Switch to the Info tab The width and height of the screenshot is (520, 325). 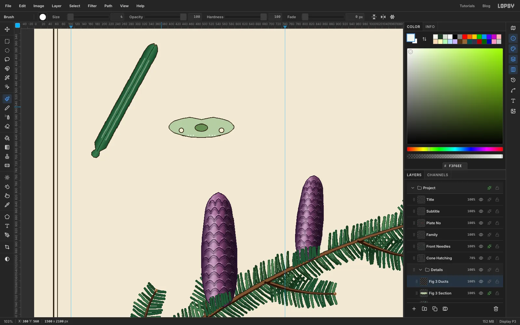[x=430, y=27]
